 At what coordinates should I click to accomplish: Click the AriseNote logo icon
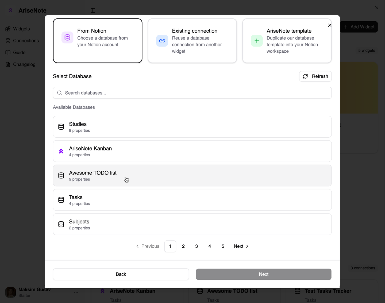pos(11,10)
